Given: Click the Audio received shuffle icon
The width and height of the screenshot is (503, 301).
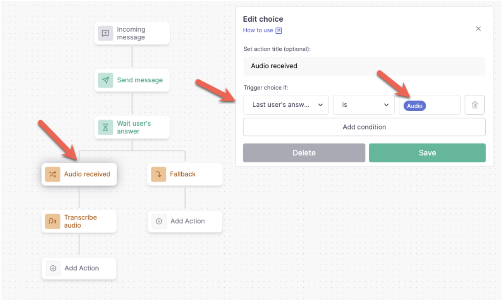Looking at the screenshot, I should (53, 174).
